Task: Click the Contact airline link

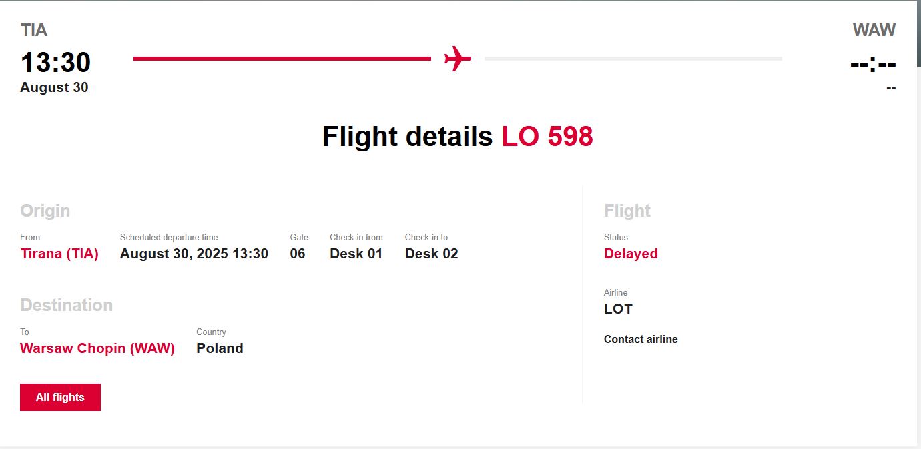Action: tap(641, 339)
